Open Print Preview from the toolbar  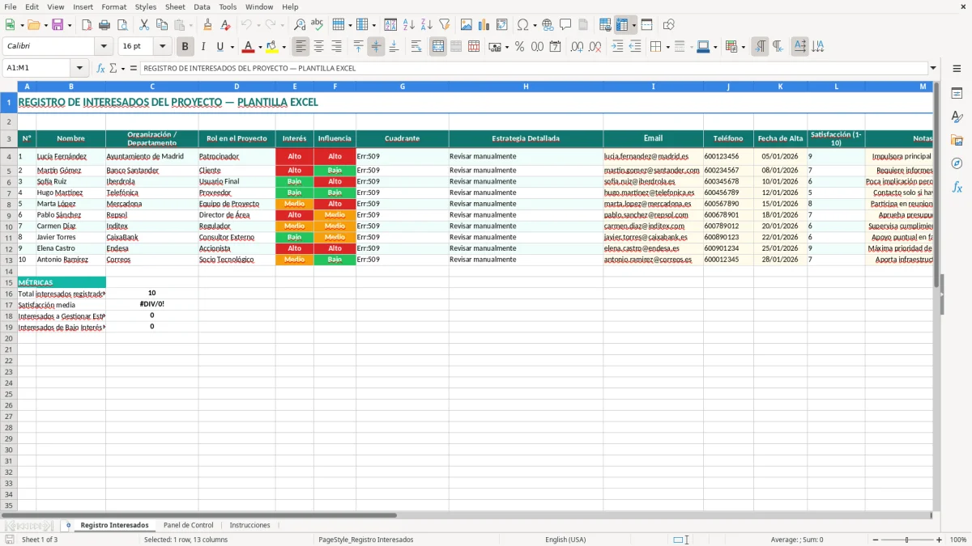122,25
